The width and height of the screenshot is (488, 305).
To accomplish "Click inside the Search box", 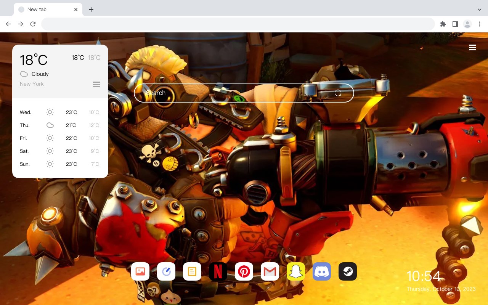I will [x=244, y=93].
